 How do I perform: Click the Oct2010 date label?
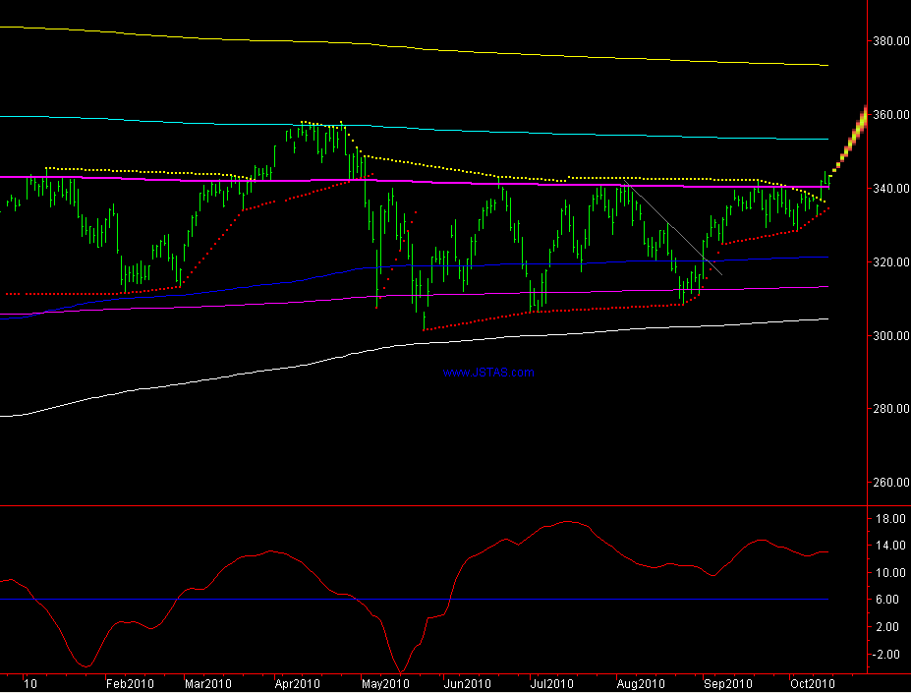tap(813, 683)
